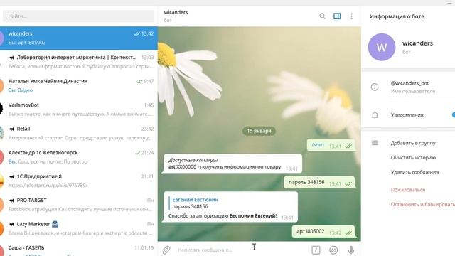Open the 1С:Предприятие 8 channel

[79, 181]
